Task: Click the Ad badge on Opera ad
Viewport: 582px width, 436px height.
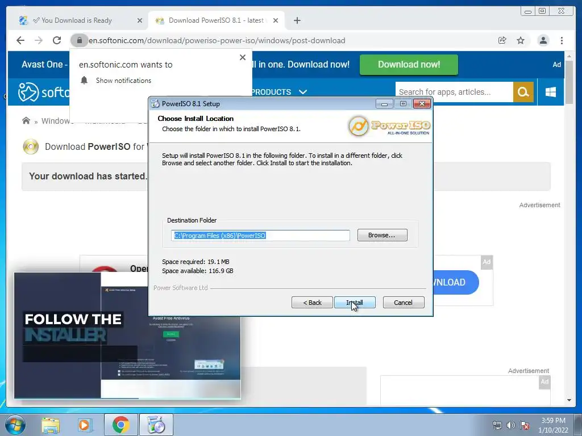Action: [x=487, y=262]
